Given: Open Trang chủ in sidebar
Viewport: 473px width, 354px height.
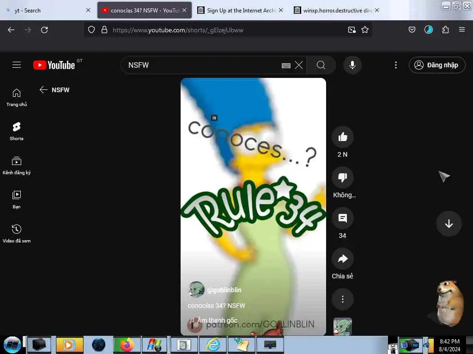Looking at the screenshot, I should 17,98.
